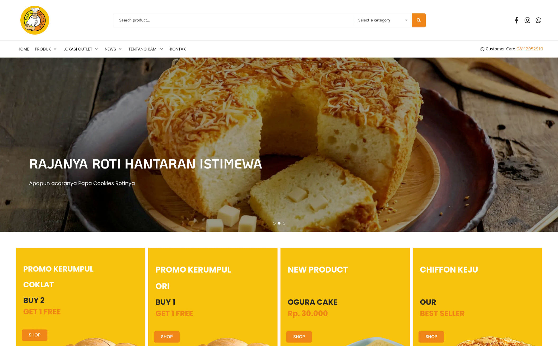The image size is (558, 346).
Task: Open the Select a category dropdown
Action: coord(383,20)
